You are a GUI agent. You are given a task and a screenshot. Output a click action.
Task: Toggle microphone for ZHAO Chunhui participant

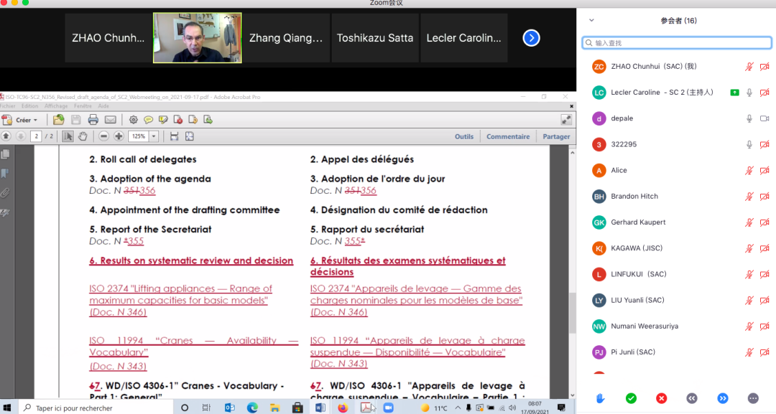(x=749, y=67)
